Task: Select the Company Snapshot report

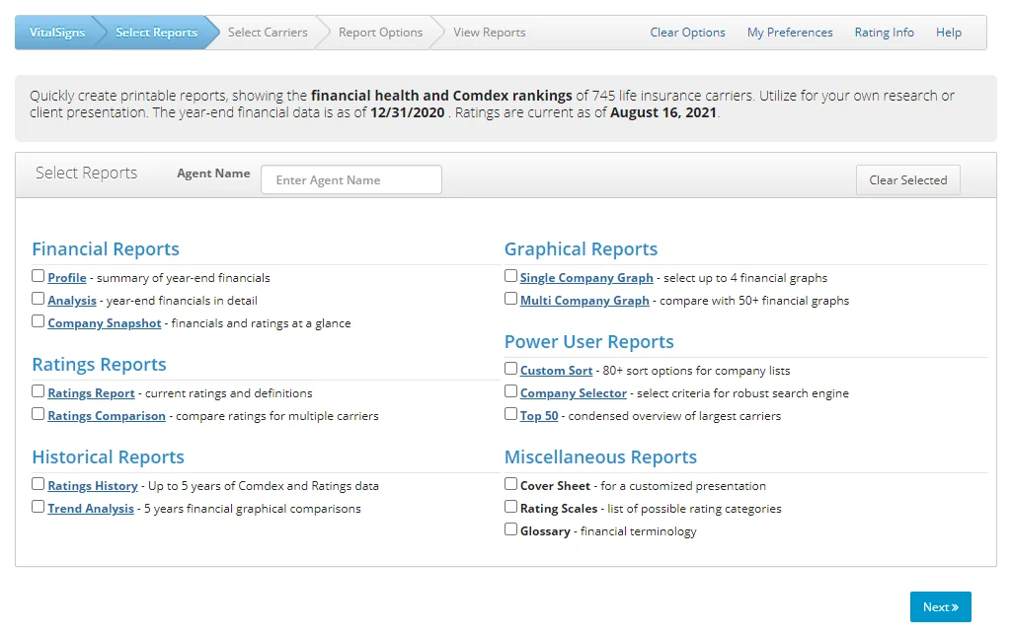Action: pyautogui.click(x=38, y=321)
